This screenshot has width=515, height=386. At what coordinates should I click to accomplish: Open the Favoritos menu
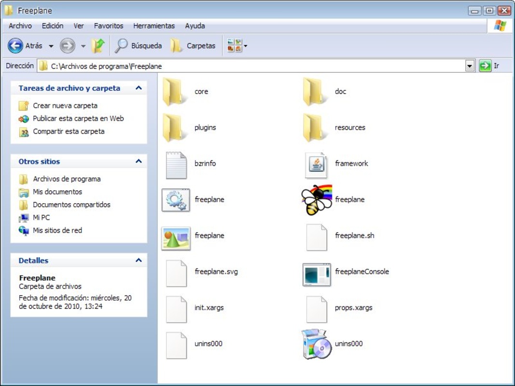click(109, 26)
